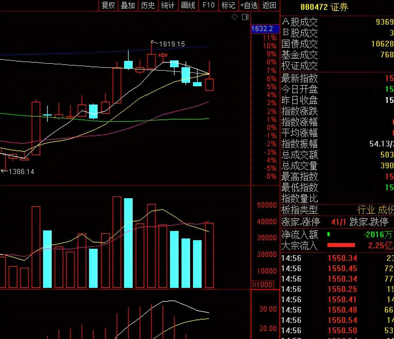Activate the 画线 drawing tool

pyautogui.click(x=188, y=5)
